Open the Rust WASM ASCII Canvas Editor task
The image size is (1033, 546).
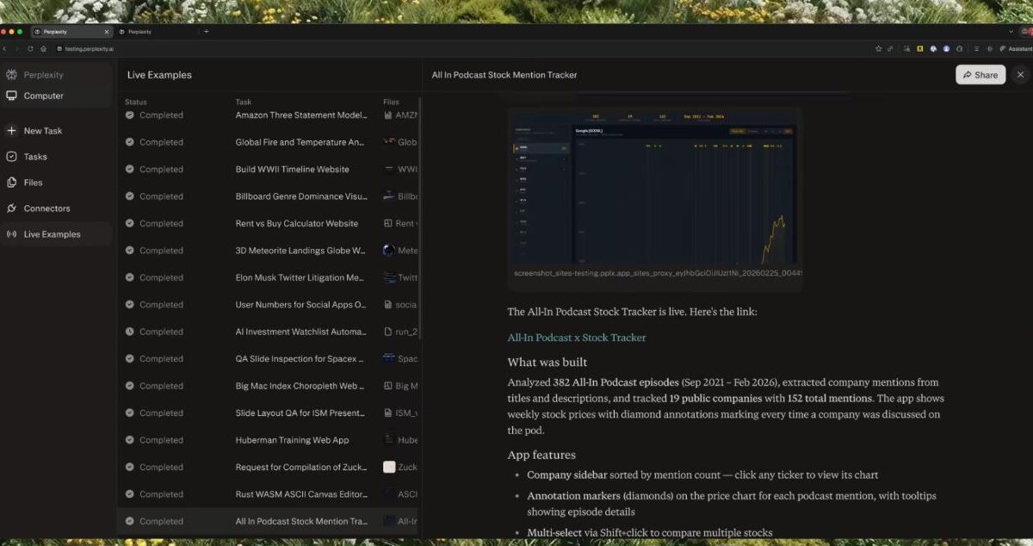coord(301,494)
